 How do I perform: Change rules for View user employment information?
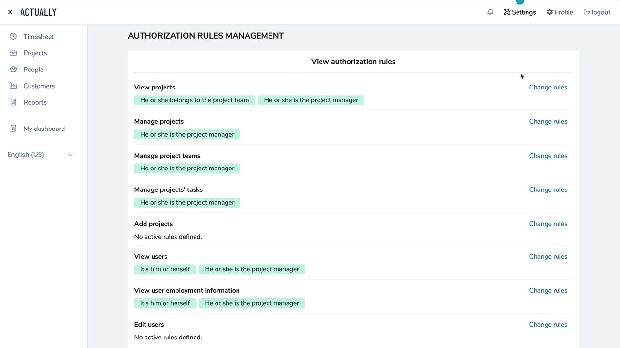coord(548,290)
